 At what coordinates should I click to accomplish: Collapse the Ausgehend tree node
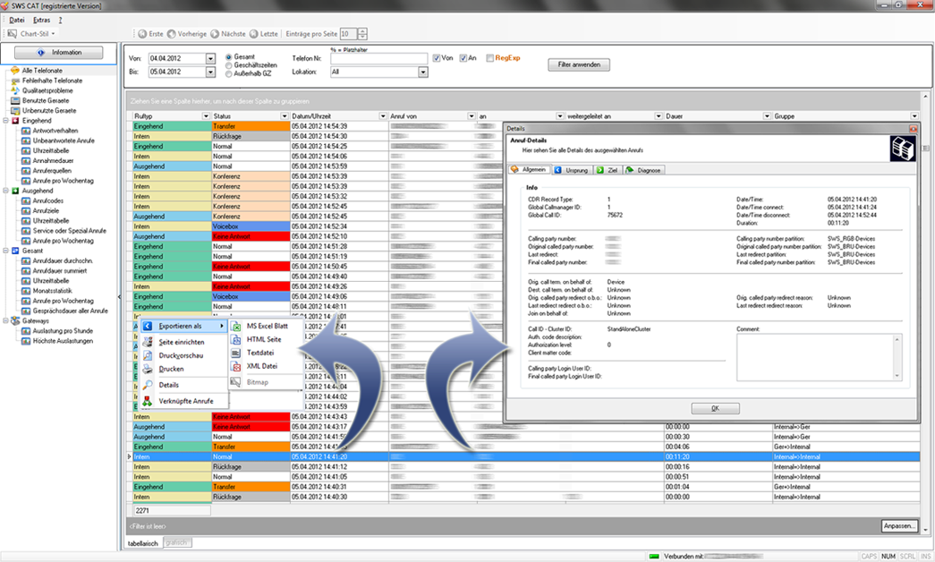pyautogui.click(x=6, y=191)
